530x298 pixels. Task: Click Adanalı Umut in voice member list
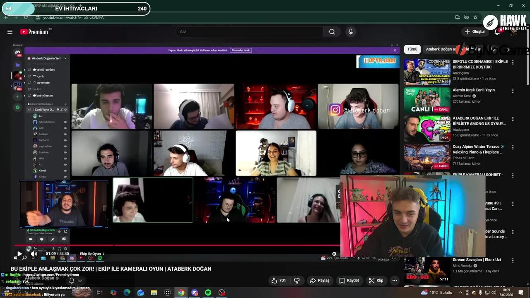(x=47, y=122)
